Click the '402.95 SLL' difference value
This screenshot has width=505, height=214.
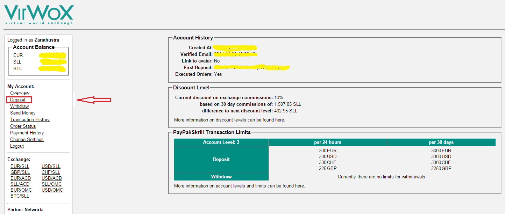tap(285, 111)
